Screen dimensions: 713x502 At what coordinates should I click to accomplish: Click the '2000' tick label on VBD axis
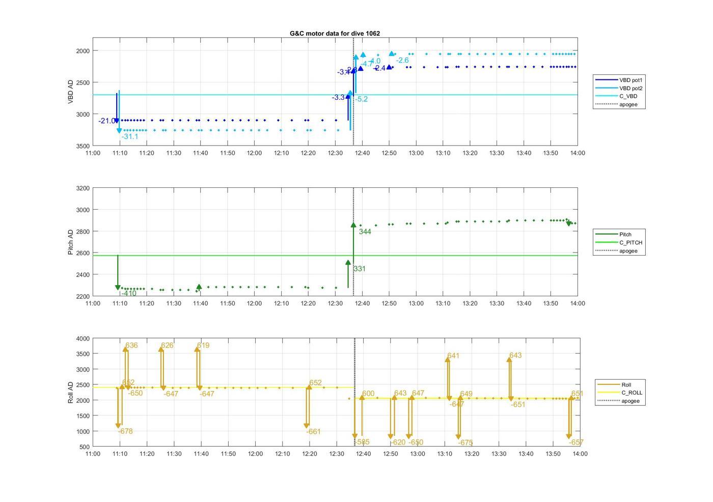click(x=83, y=51)
